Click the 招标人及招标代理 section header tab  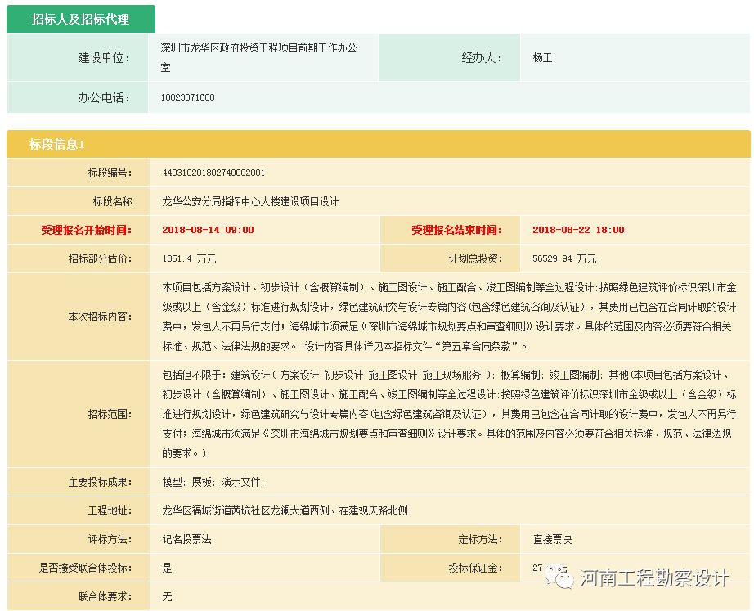tap(80, 20)
